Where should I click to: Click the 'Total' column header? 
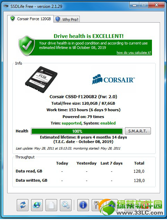coord(139,163)
